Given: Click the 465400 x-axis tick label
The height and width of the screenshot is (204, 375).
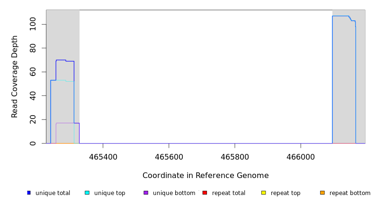Looking at the screenshot, I should [x=103, y=157].
